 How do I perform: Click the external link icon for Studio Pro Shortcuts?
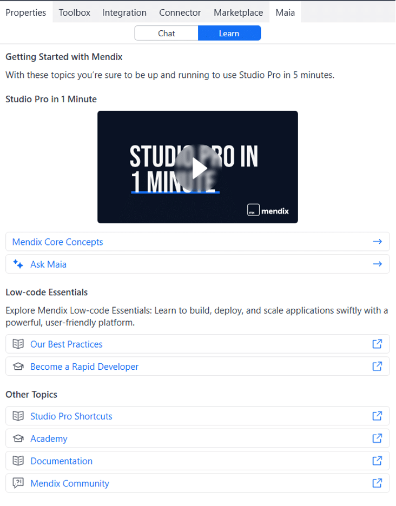(378, 416)
